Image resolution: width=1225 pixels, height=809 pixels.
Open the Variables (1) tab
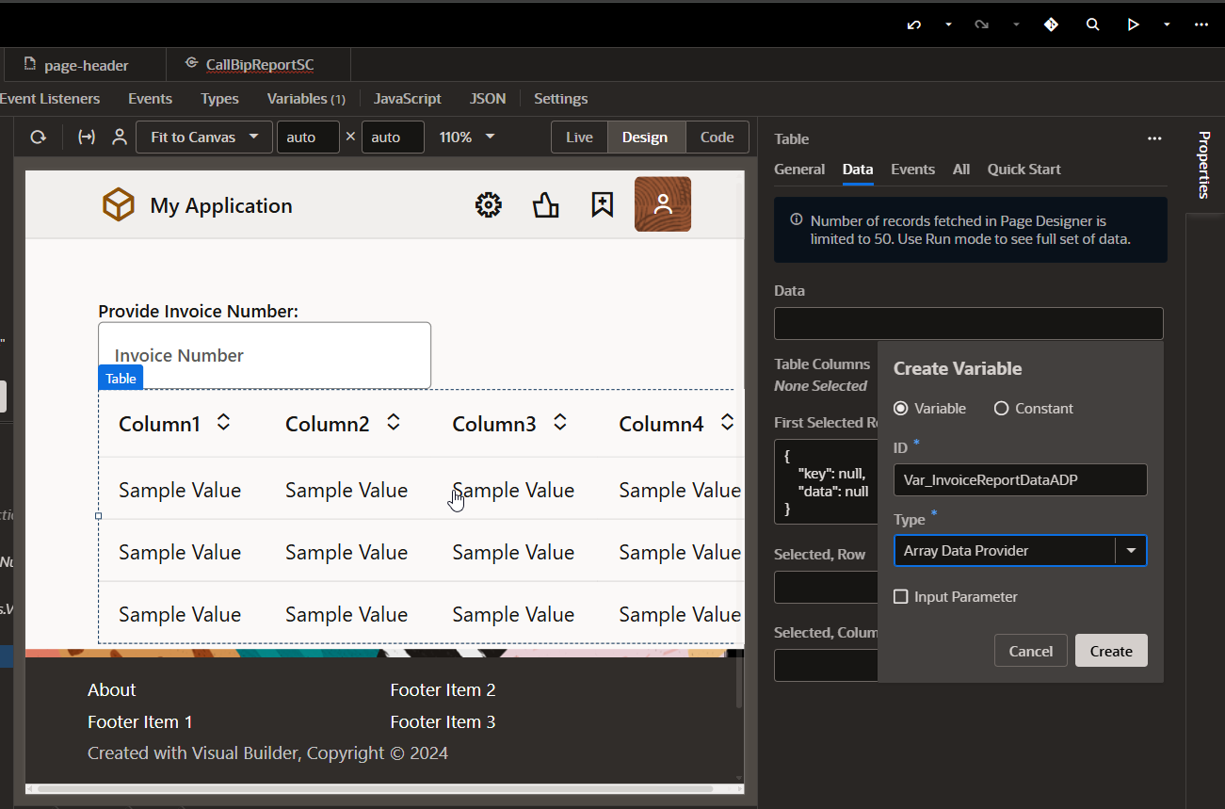click(x=306, y=98)
